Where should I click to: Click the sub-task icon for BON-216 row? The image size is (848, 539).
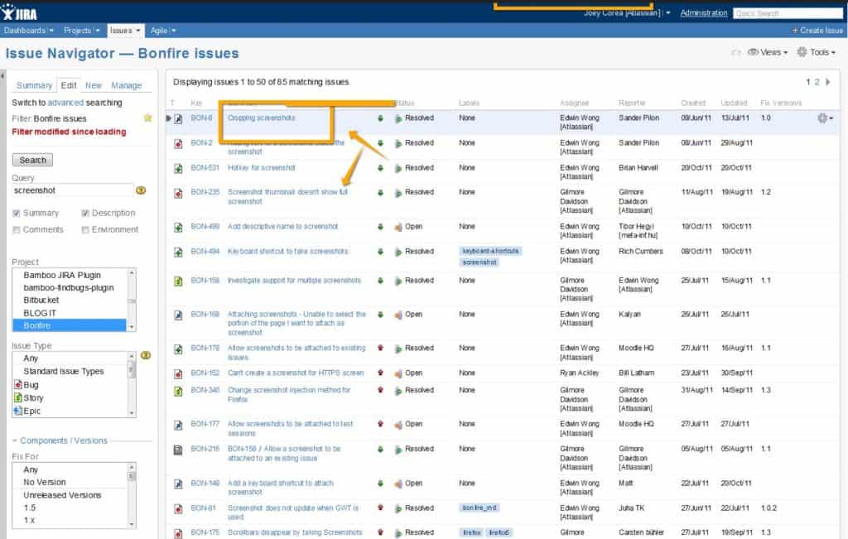(x=178, y=450)
